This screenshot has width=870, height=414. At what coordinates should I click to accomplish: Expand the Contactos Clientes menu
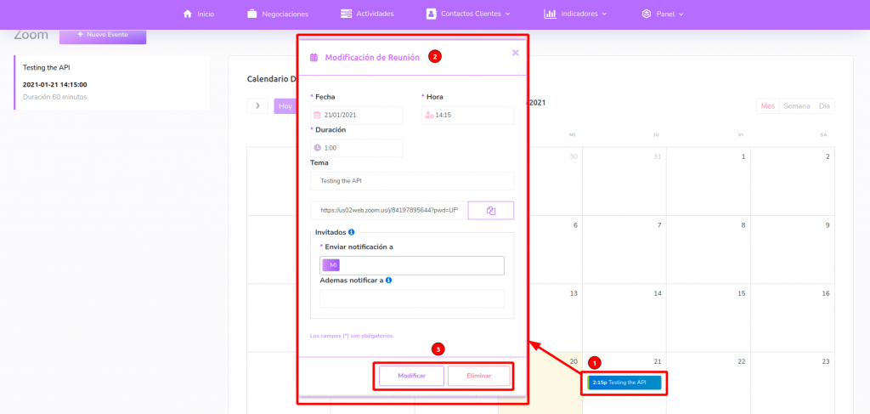[468, 14]
